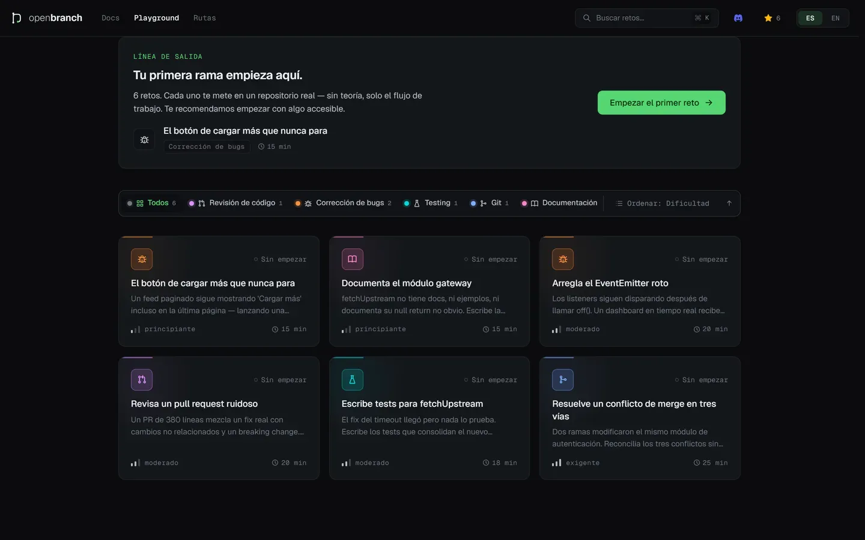The image size is (865, 540).
Task: Open the Docs navigation item
Action: (x=111, y=18)
